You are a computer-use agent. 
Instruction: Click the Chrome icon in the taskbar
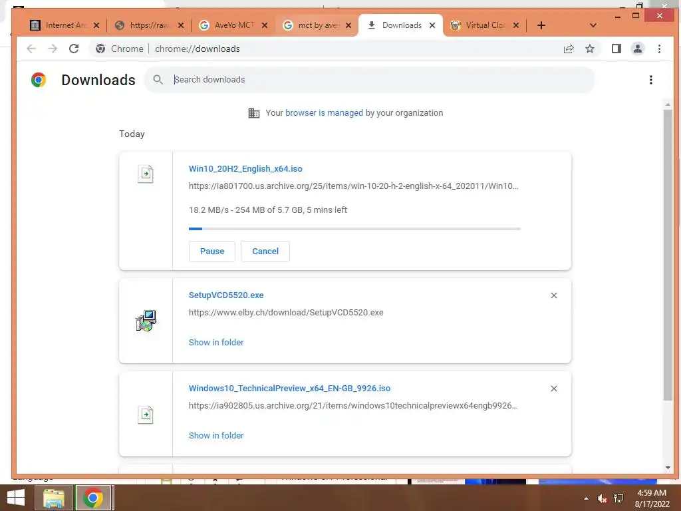pyautogui.click(x=93, y=498)
